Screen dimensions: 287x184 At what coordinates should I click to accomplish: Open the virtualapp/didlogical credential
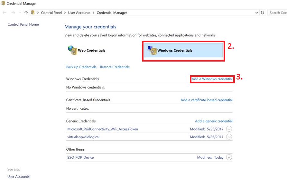tap(83, 137)
